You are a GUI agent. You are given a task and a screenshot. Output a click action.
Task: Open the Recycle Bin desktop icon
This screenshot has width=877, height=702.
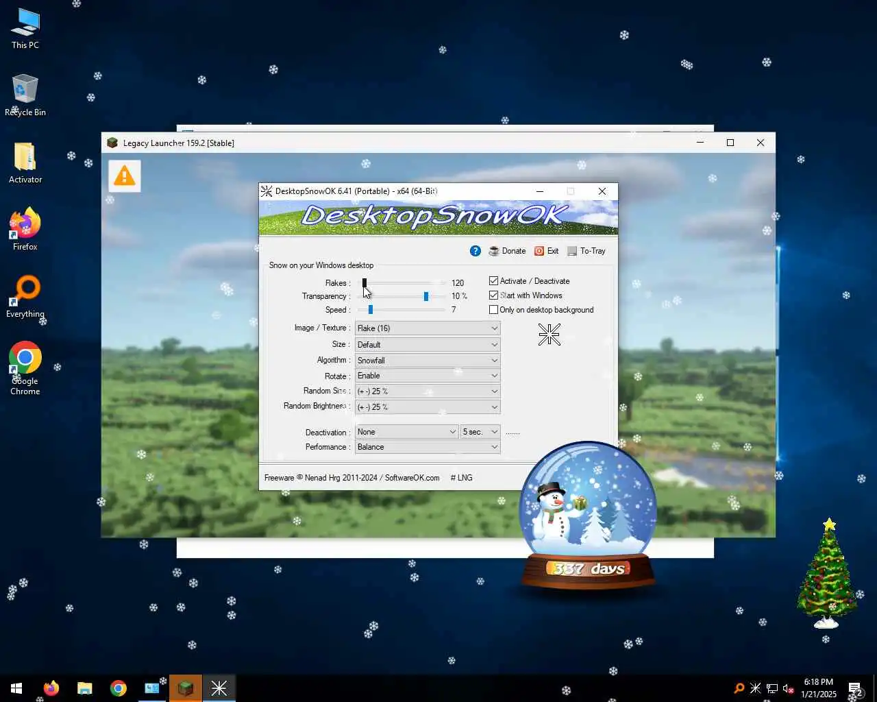[x=25, y=95]
